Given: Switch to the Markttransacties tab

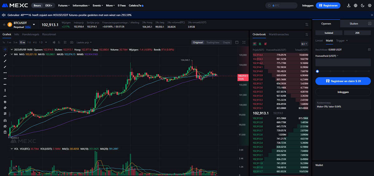Looking at the screenshot, I should pos(279,34).
